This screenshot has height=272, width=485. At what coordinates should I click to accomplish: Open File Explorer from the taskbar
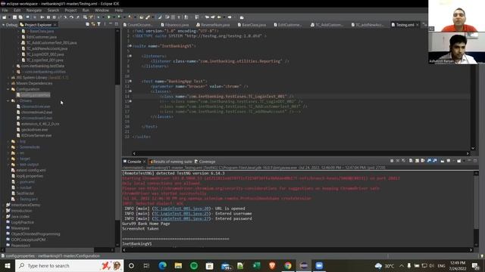pyautogui.click(x=178, y=265)
